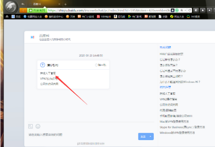Click VPN2操作指南 in the right sidebar
The width and height of the screenshot is (215, 147).
click(x=168, y=99)
